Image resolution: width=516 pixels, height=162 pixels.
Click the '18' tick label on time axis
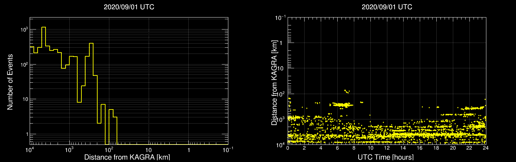(x=436, y=148)
